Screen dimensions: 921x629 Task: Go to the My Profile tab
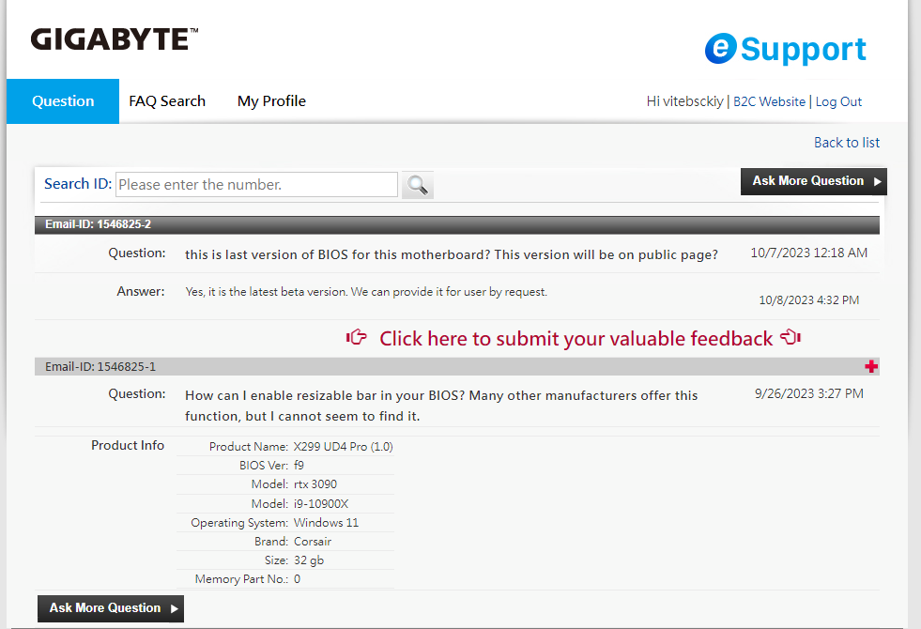click(x=271, y=101)
